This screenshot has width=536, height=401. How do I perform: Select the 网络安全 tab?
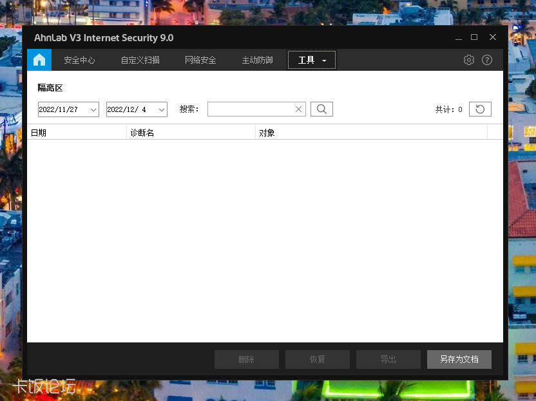(200, 59)
